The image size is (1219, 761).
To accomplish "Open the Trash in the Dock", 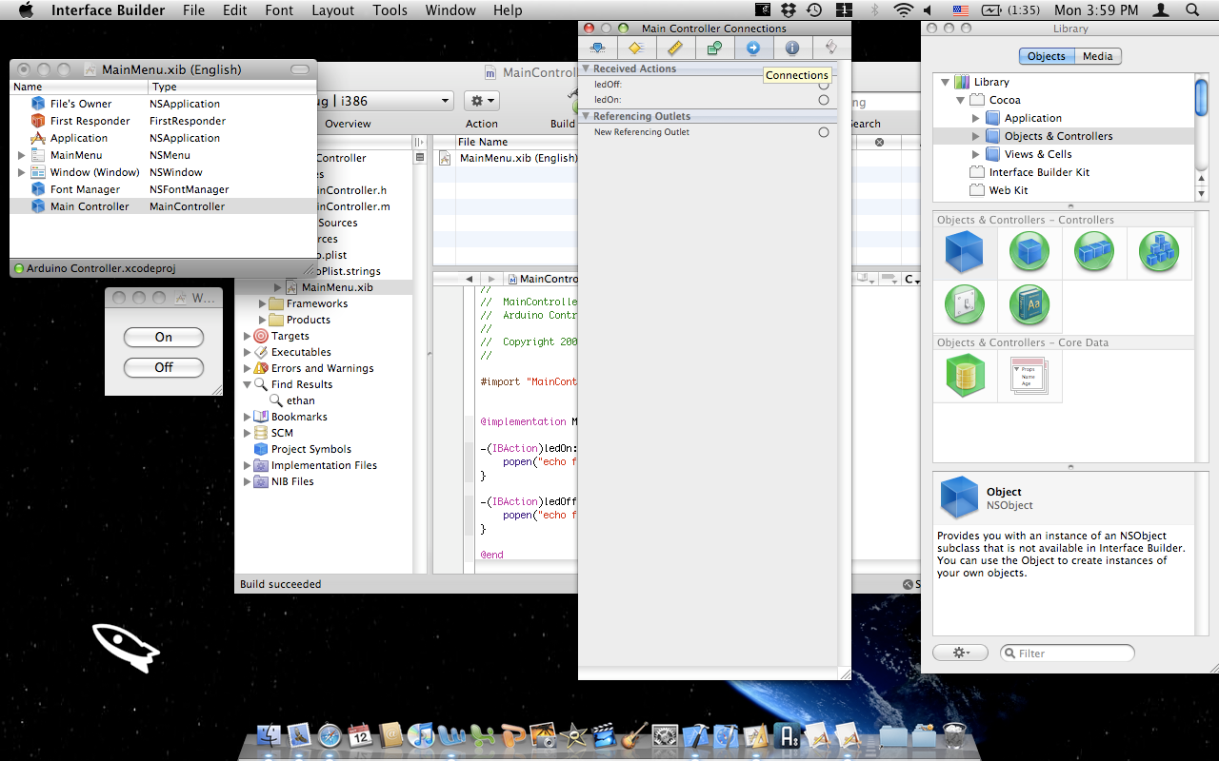I will [x=953, y=735].
